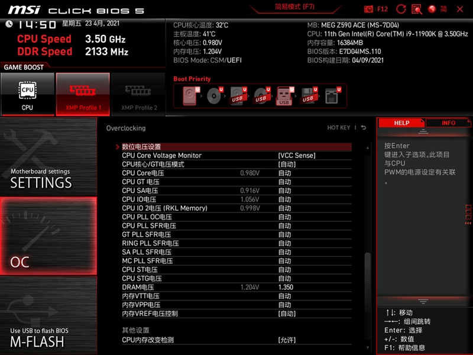473x355 pixels.
Task: Select the optical disc drive boot icon
Action: pyautogui.click(x=213, y=95)
